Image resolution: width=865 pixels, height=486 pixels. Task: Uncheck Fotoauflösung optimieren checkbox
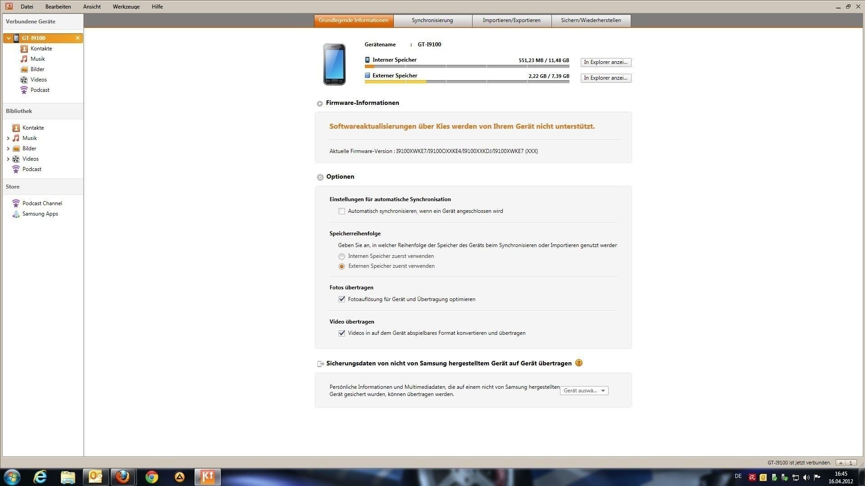pyautogui.click(x=341, y=299)
